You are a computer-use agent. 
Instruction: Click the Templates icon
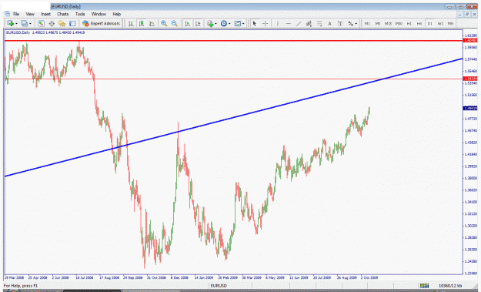pyautogui.click(x=238, y=23)
